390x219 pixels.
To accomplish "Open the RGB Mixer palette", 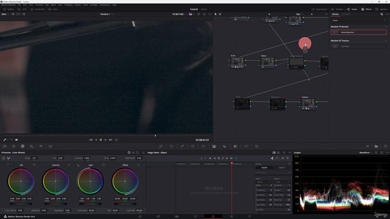I will (x=41, y=147).
